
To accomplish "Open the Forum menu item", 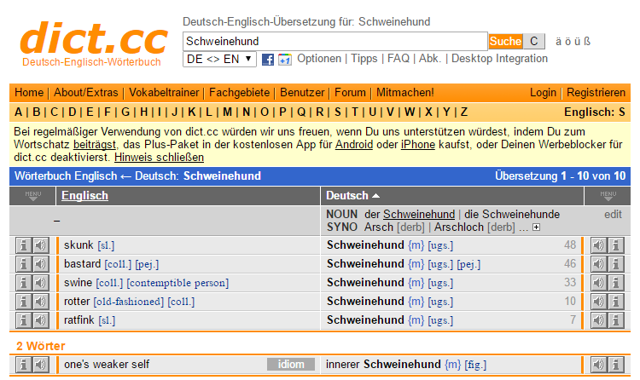I will coord(350,93).
